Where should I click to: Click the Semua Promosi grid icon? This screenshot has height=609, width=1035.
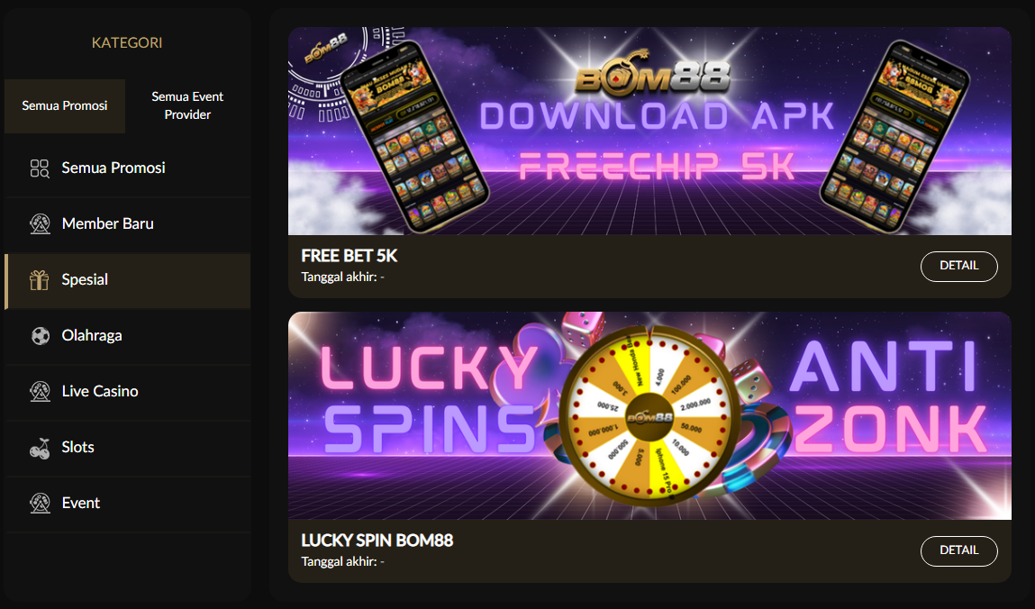pyautogui.click(x=40, y=168)
